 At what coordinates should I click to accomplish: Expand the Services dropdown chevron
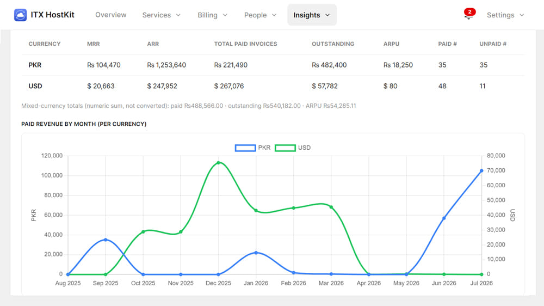point(178,15)
